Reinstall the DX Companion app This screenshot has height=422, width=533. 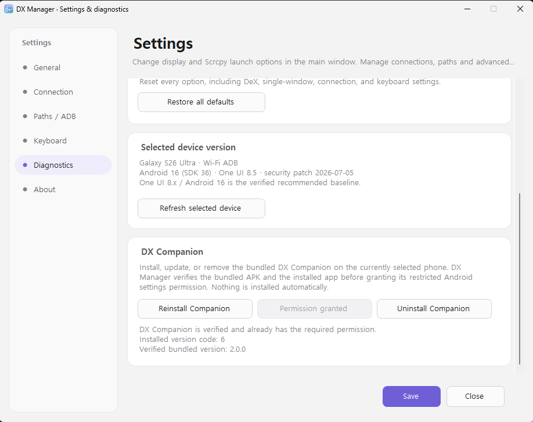point(195,309)
